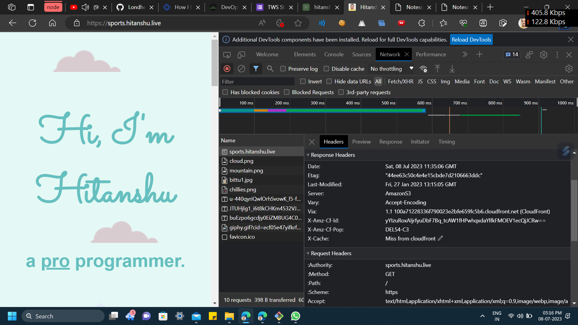The height and width of the screenshot is (325, 578).
Task: Open the favorites list icon
Action: click(443, 23)
